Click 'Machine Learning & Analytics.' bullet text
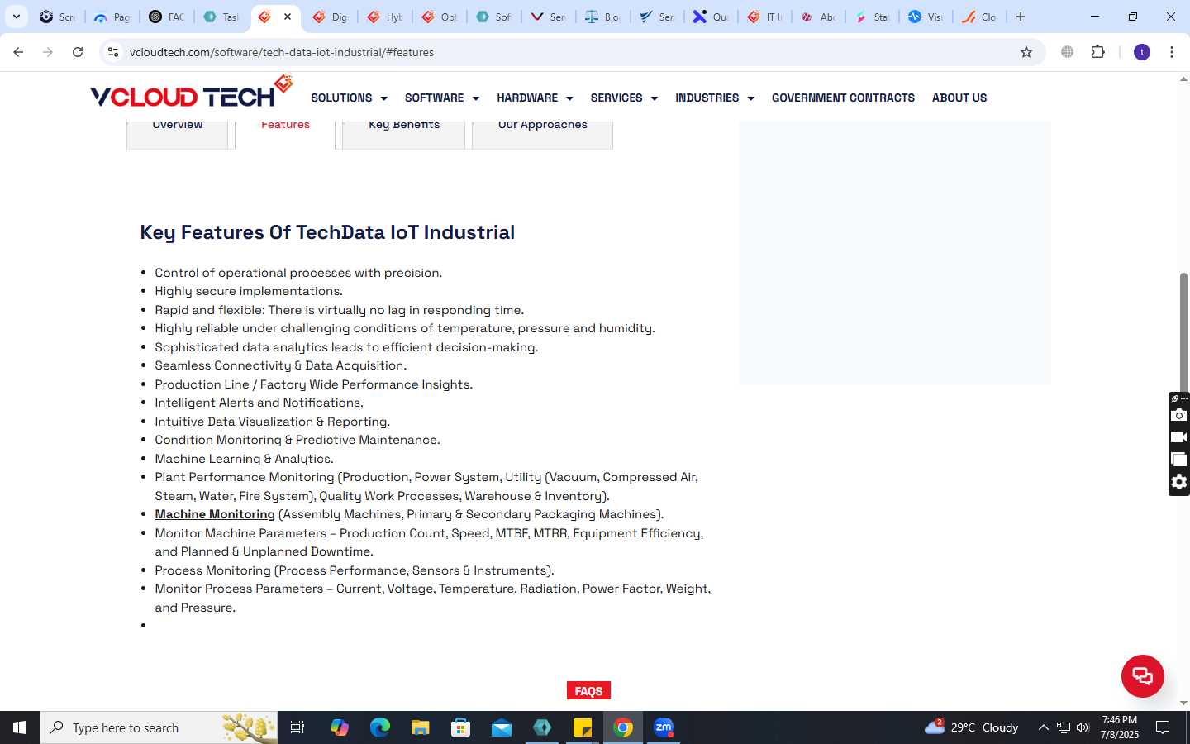The image size is (1190, 744). click(245, 459)
